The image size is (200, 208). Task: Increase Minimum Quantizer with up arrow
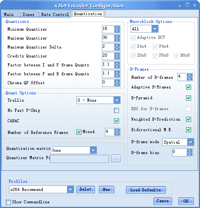[x=117, y=28]
